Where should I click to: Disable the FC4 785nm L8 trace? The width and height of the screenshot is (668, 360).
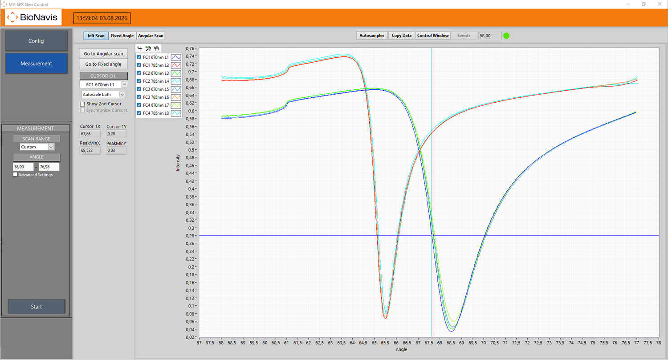point(139,113)
